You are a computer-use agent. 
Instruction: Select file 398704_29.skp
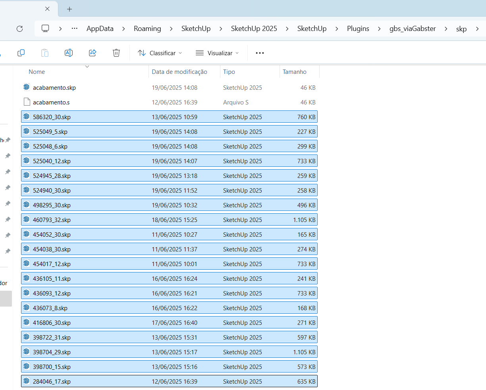(169, 352)
